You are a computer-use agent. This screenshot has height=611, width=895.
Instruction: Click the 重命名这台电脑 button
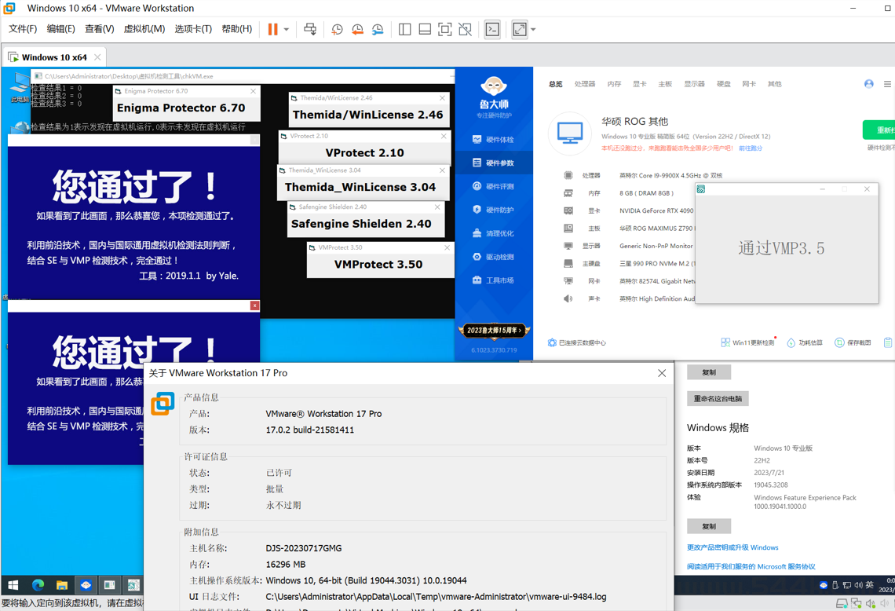coord(718,399)
